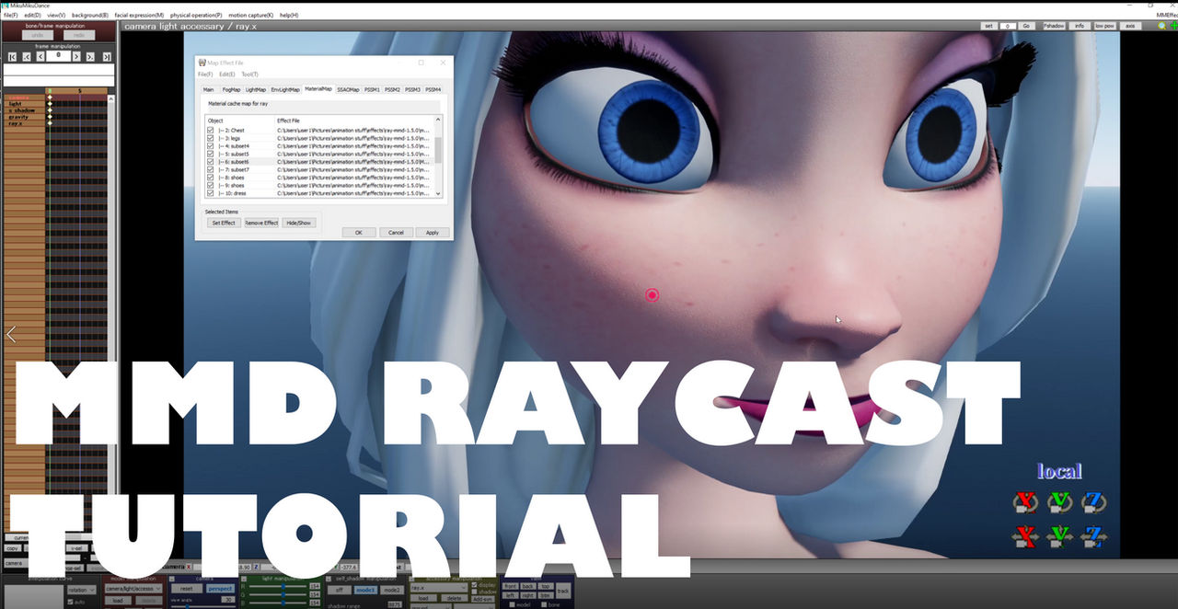1178x609 pixels.
Task: Toggle the dress material checkbox
Action: point(211,193)
